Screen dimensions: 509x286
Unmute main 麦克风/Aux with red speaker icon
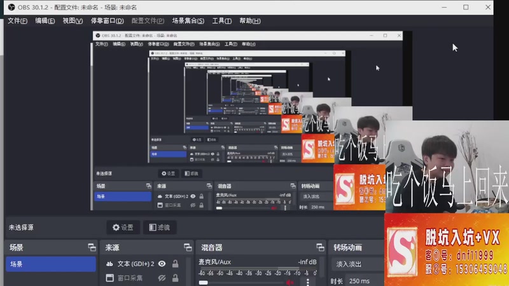coord(289,283)
